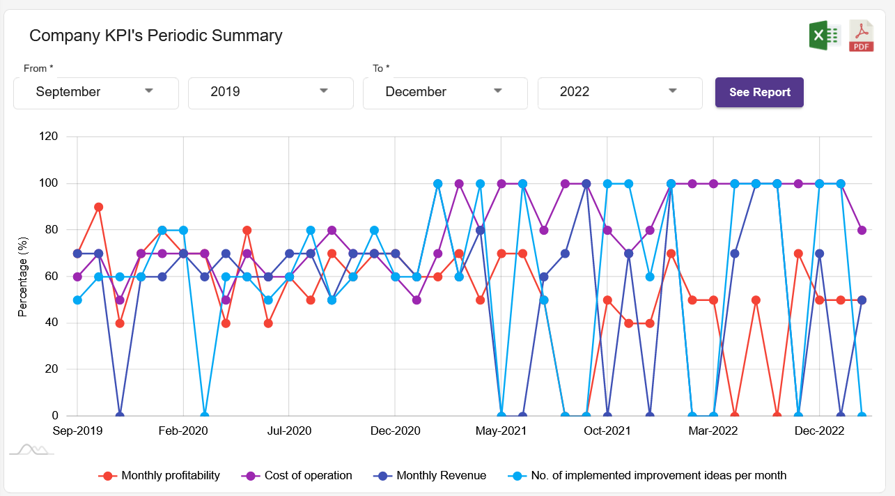Hide the Monthly profitability series via its legend
Image resolution: width=895 pixels, height=496 pixels.
(x=173, y=475)
